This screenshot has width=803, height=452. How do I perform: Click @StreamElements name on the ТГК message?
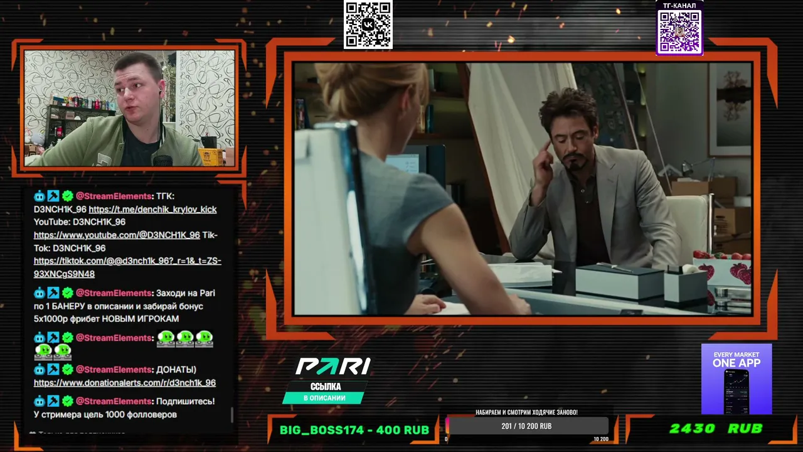[x=114, y=196]
